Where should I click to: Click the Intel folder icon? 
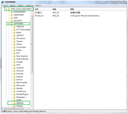14,65
